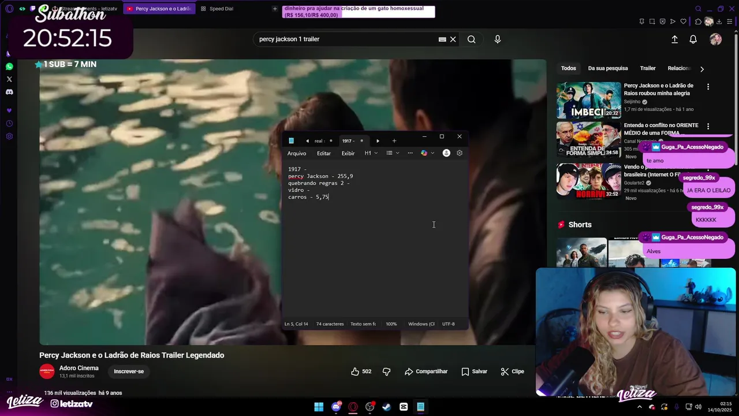Click the YouTube search magnifier button
Image resolution: width=739 pixels, height=416 pixels.
pyautogui.click(x=472, y=39)
